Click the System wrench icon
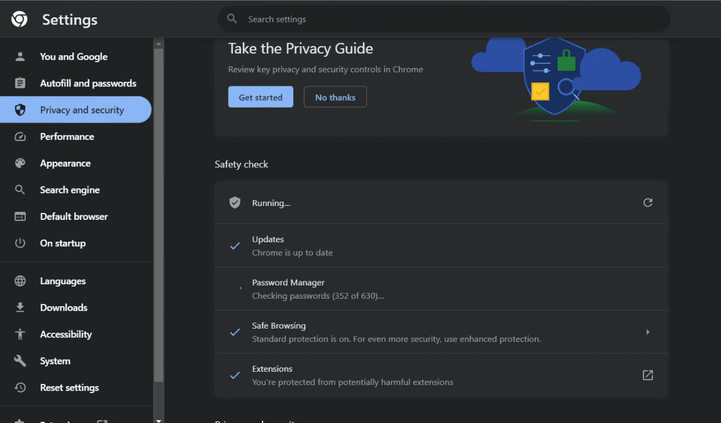 pyautogui.click(x=20, y=361)
